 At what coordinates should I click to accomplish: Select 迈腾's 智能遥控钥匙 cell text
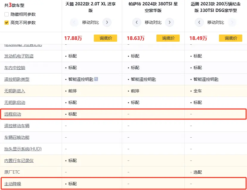coord(206,79)
